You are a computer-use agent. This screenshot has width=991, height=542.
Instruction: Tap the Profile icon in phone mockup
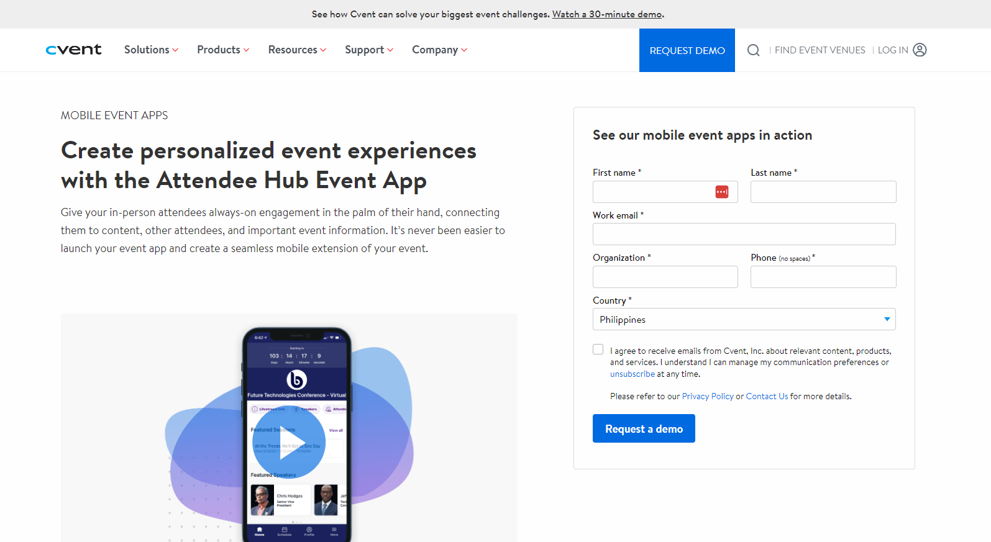point(309,531)
